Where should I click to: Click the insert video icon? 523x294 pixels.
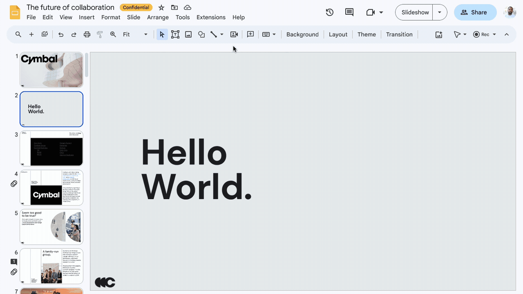[x=234, y=34]
